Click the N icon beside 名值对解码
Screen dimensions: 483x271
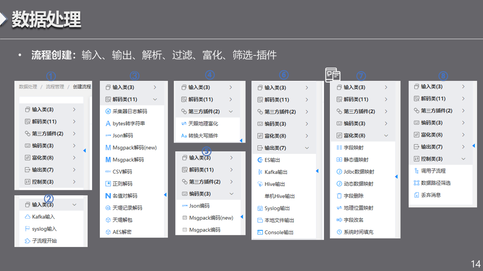108,196
